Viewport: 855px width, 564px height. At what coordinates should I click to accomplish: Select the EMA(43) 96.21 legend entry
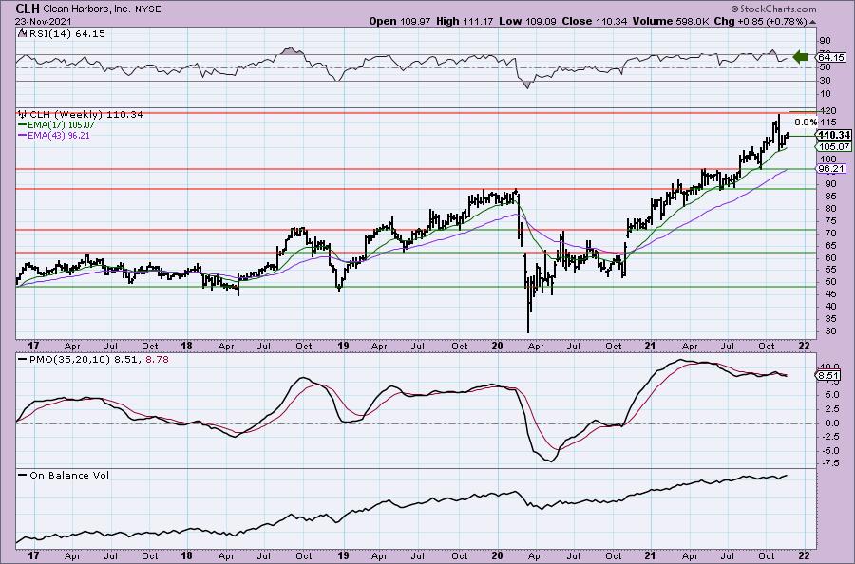[x=54, y=135]
